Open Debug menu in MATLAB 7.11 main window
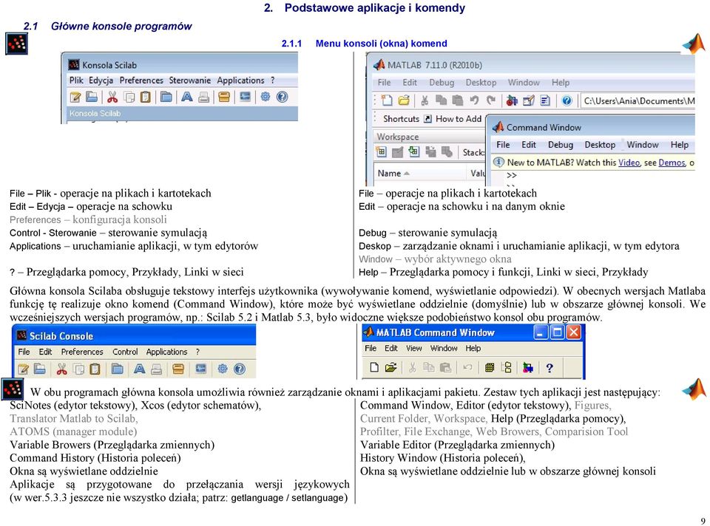Image resolution: width=710 pixels, height=526 pixels. (x=442, y=82)
